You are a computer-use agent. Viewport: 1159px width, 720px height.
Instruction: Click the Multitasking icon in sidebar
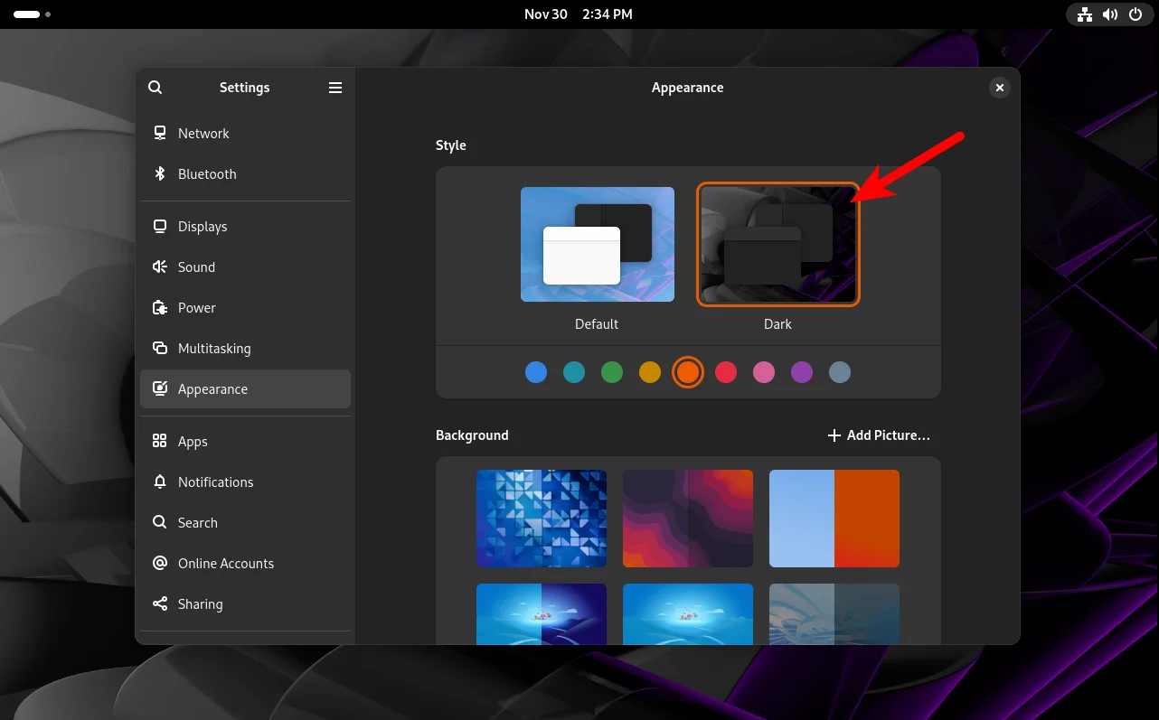tap(160, 349)
